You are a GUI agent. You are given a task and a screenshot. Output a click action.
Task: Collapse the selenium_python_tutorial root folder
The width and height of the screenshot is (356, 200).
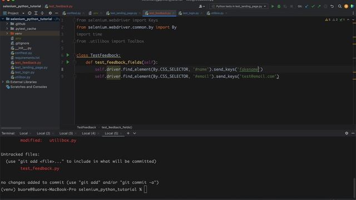[x=3, y=19]
